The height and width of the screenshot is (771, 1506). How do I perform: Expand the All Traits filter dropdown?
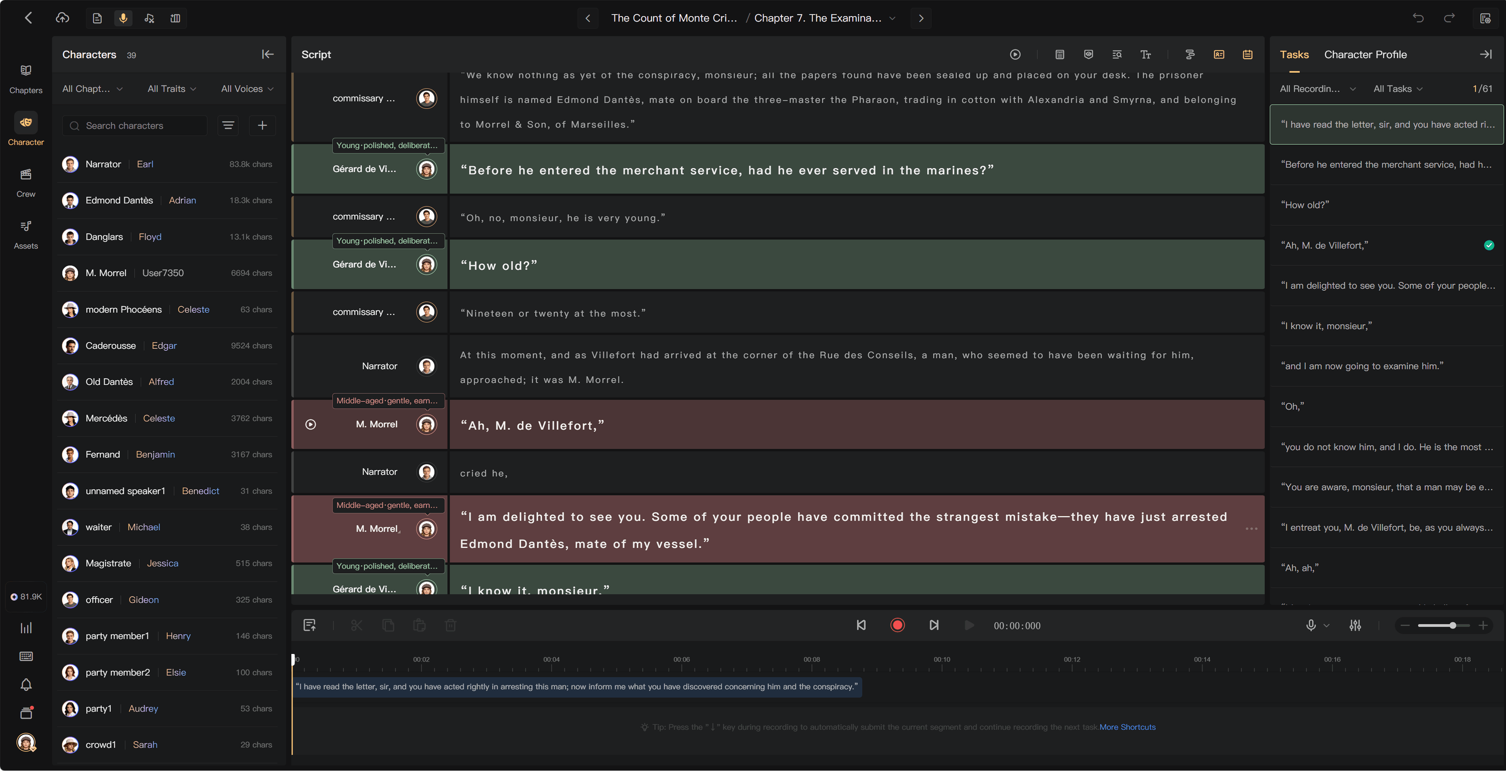coord(172,89)
